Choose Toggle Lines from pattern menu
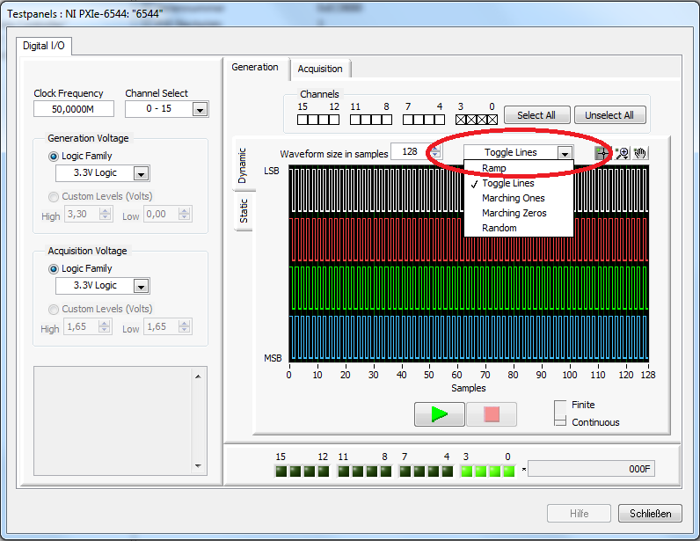This screenshot has height=541, width=700. 519,183
